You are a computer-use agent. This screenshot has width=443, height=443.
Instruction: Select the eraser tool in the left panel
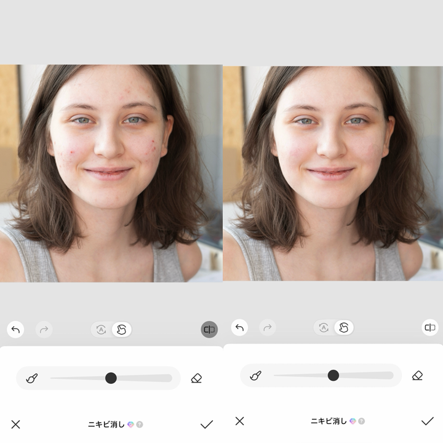pos(196,378)
